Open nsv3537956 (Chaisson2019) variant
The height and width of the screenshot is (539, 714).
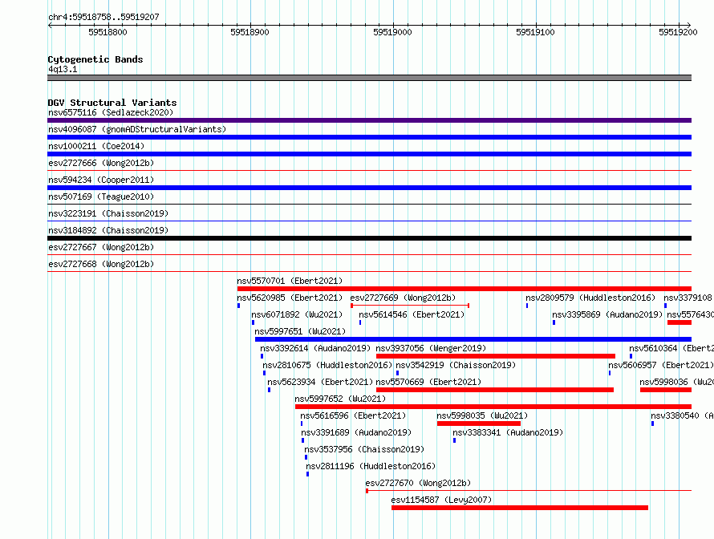click(364, 449)
